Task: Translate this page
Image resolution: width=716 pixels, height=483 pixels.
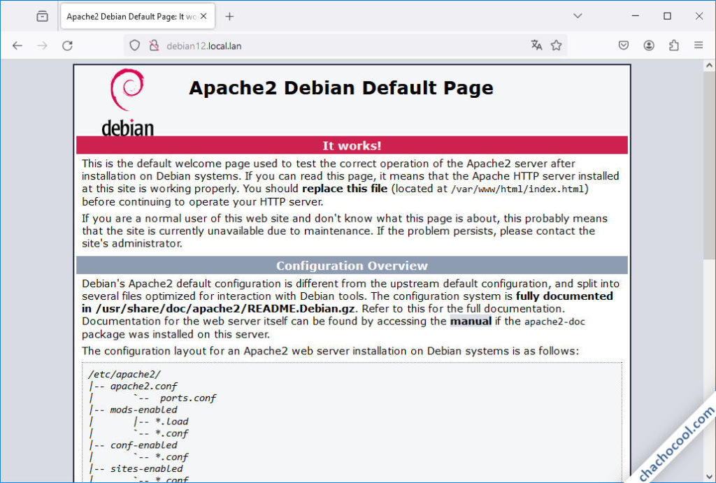Action: pyautogui.click(x=536, y=45)
